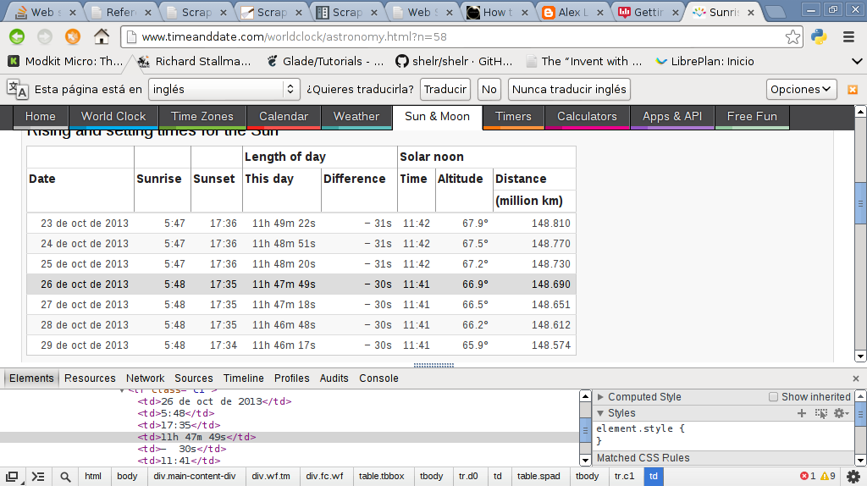
Task: Collapse the Styles section
Action: [x=600, y=413]
